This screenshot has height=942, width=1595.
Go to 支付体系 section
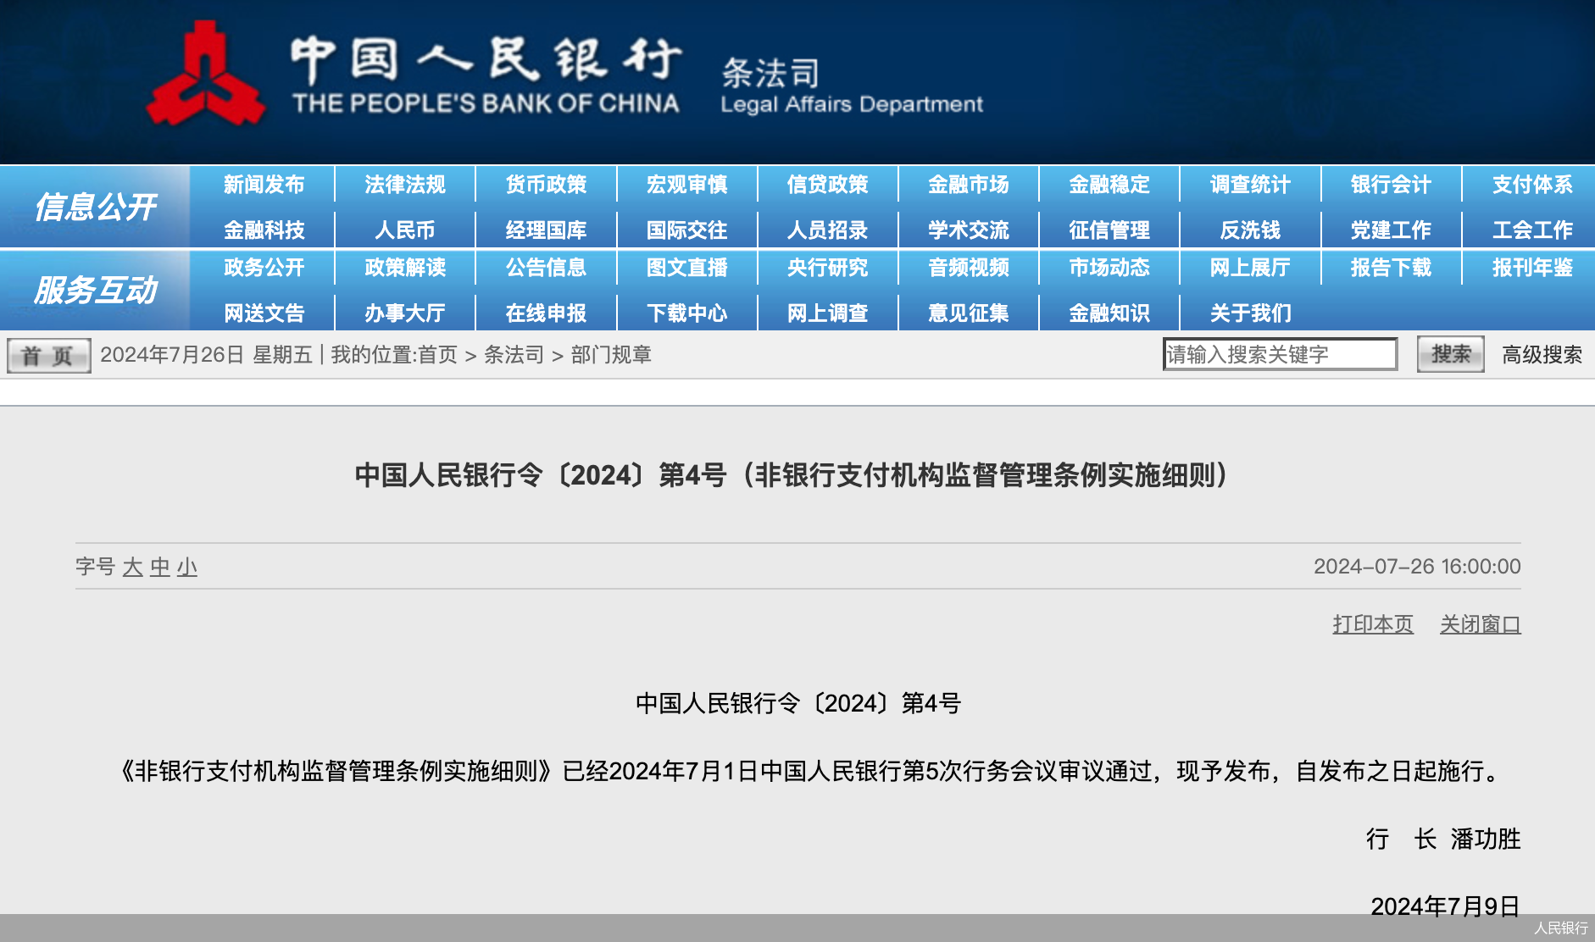pos(1532,185)
